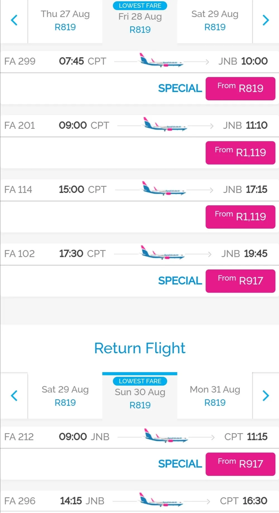
Task: Pick Sat 29 Aug return date tab
Action: click(x=65, y=396)
